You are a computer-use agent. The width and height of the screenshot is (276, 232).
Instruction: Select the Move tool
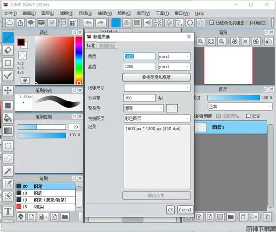tap(8, 90)
